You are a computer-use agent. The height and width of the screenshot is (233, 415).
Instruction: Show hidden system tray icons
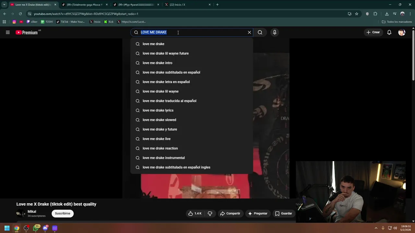coord(376,228)
